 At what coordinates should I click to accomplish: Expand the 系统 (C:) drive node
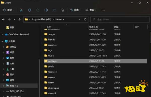pyautogui.click(x=4, y=86)
